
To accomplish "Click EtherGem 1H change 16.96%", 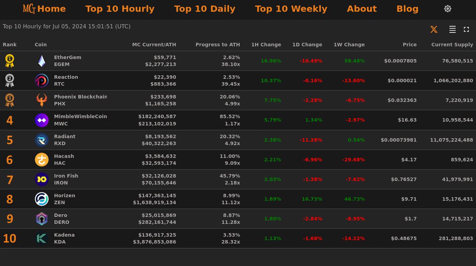I will (271, 61).
